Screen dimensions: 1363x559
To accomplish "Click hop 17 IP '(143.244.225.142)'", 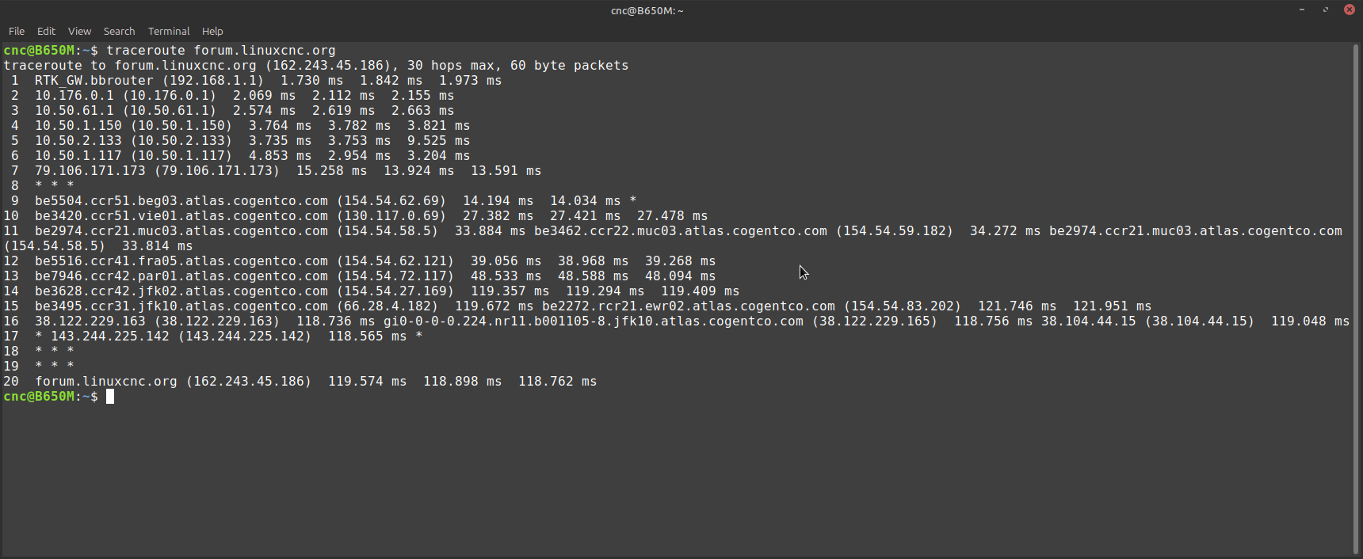I will click(x=245, y=336).
